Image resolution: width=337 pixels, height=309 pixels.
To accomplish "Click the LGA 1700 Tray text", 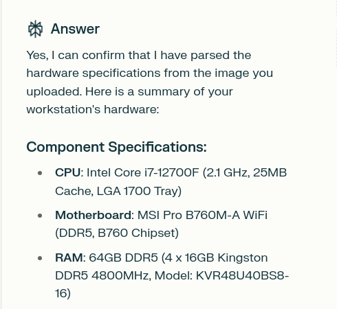I will click(139, 191).
